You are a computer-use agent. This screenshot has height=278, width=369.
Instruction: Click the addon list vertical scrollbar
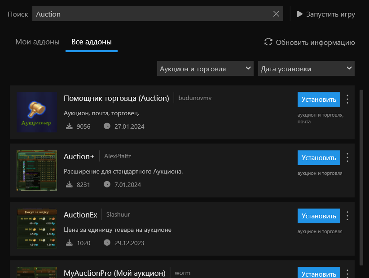(x=361, y=178)
